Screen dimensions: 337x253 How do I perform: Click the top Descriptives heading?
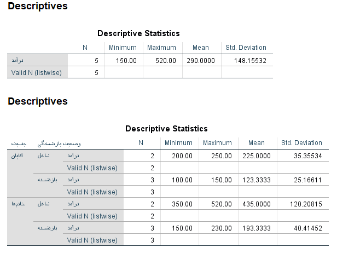[38, 7]
